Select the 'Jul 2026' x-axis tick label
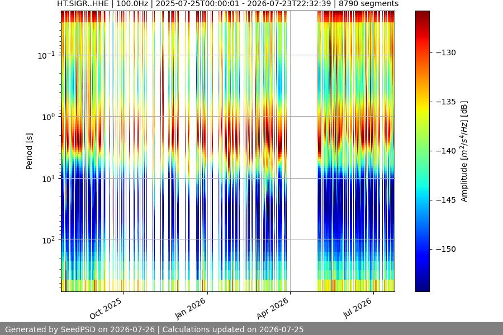503x335 pixels. tap(357, 308)
